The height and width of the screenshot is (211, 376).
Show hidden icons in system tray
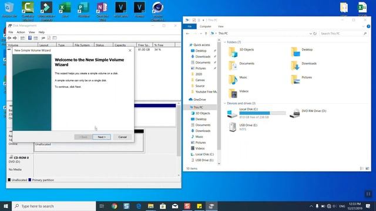[x=311, y=206]
